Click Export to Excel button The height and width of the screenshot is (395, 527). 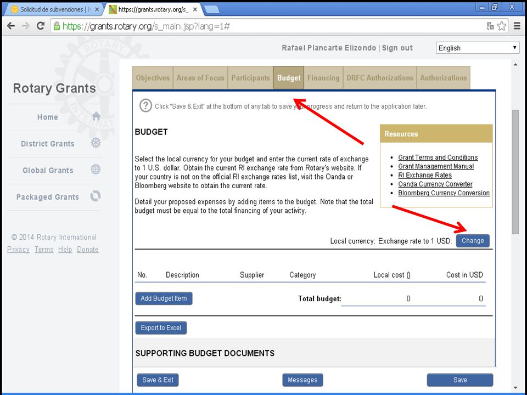coord(161,328)
